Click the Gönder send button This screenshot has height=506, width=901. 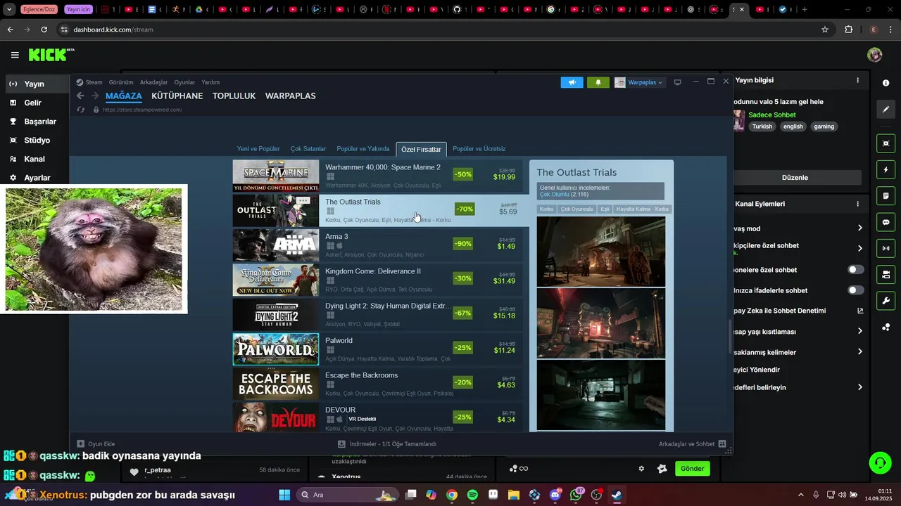coord(692,469)
